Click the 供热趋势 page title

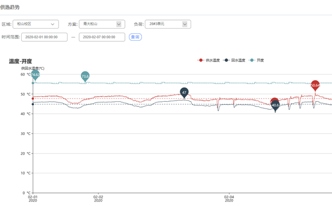point(10,7)
